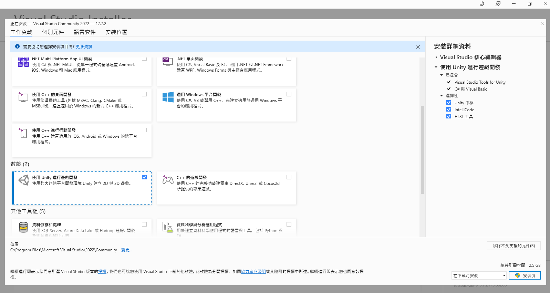Check the universal Windows platform development workload
This screenshot has width=550, height=293.
coord(289,94)
